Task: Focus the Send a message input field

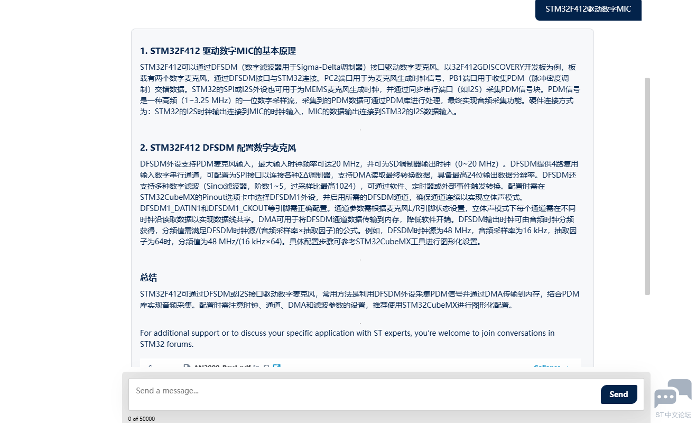Action: (x=364, y=394)
